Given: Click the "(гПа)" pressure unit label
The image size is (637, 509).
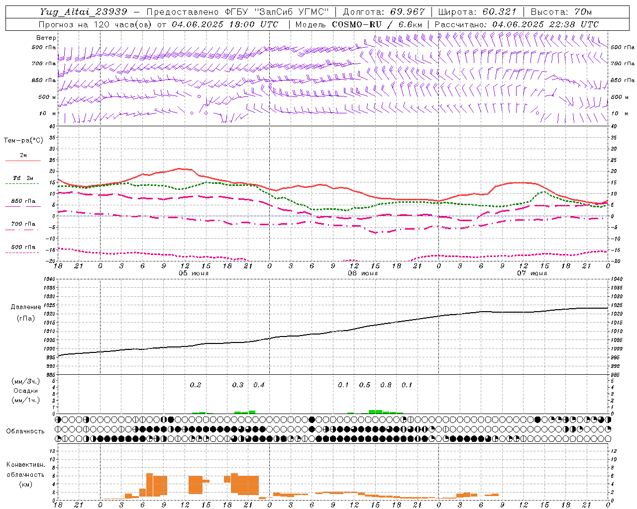Looking at the screenshot, I should click(26, 318).
